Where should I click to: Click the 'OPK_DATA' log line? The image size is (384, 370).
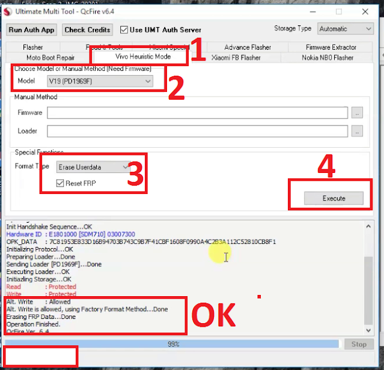pos(141,242)
